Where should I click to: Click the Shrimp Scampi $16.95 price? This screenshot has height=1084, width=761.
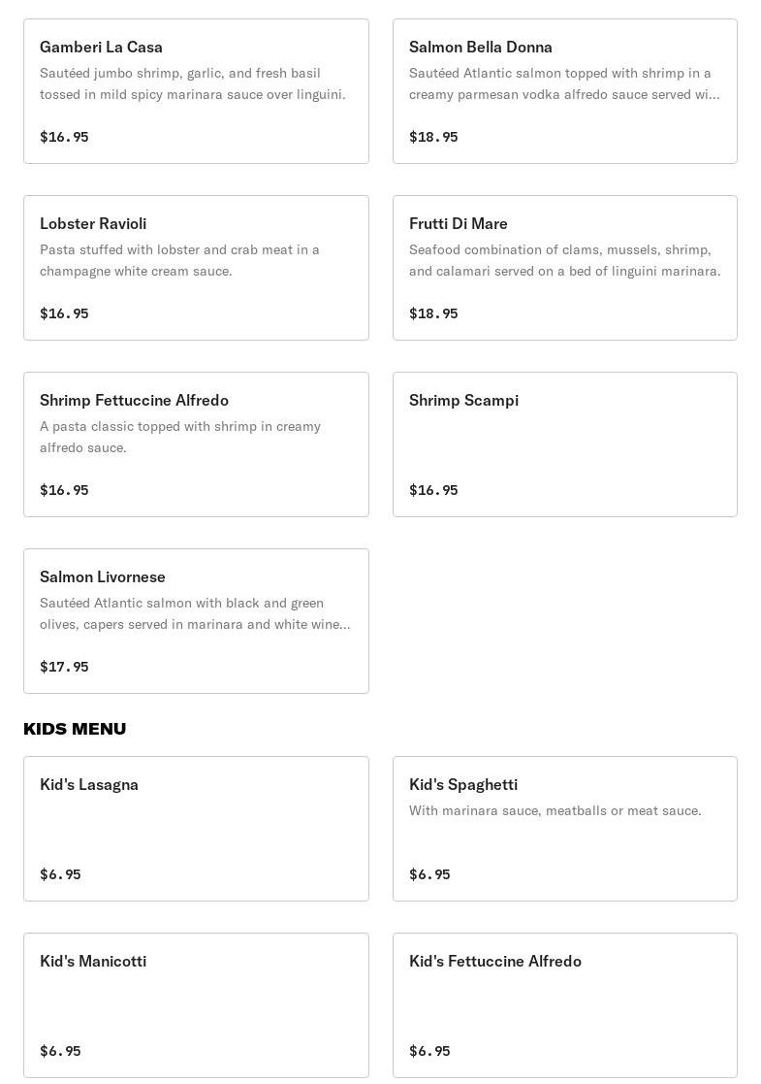[433, 490]
